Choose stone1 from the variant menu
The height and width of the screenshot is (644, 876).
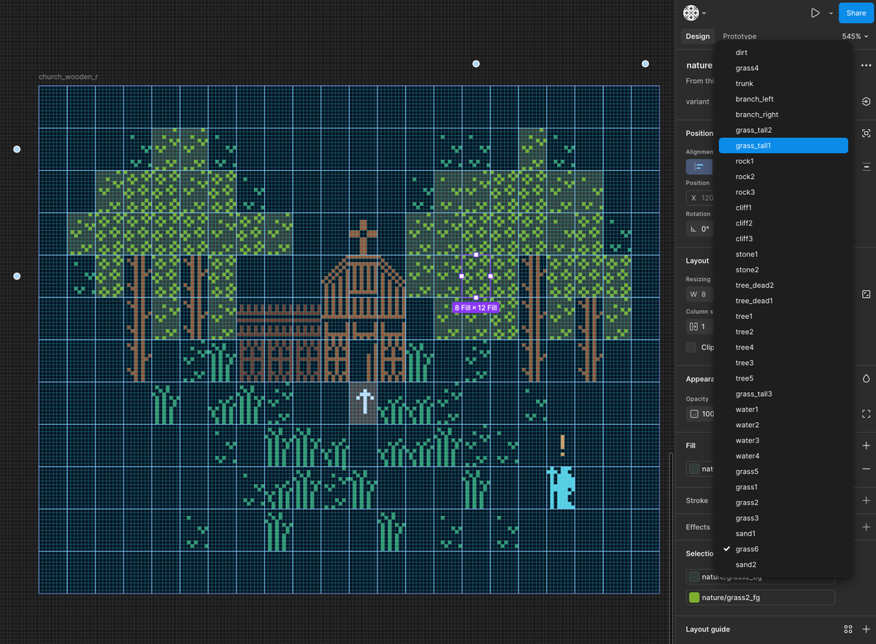[x=783, y=254]
